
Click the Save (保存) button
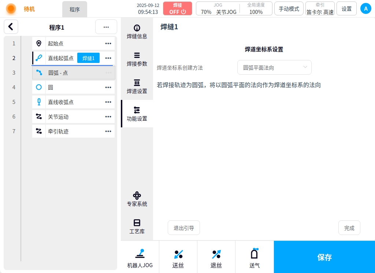click(x=324, y=257)
